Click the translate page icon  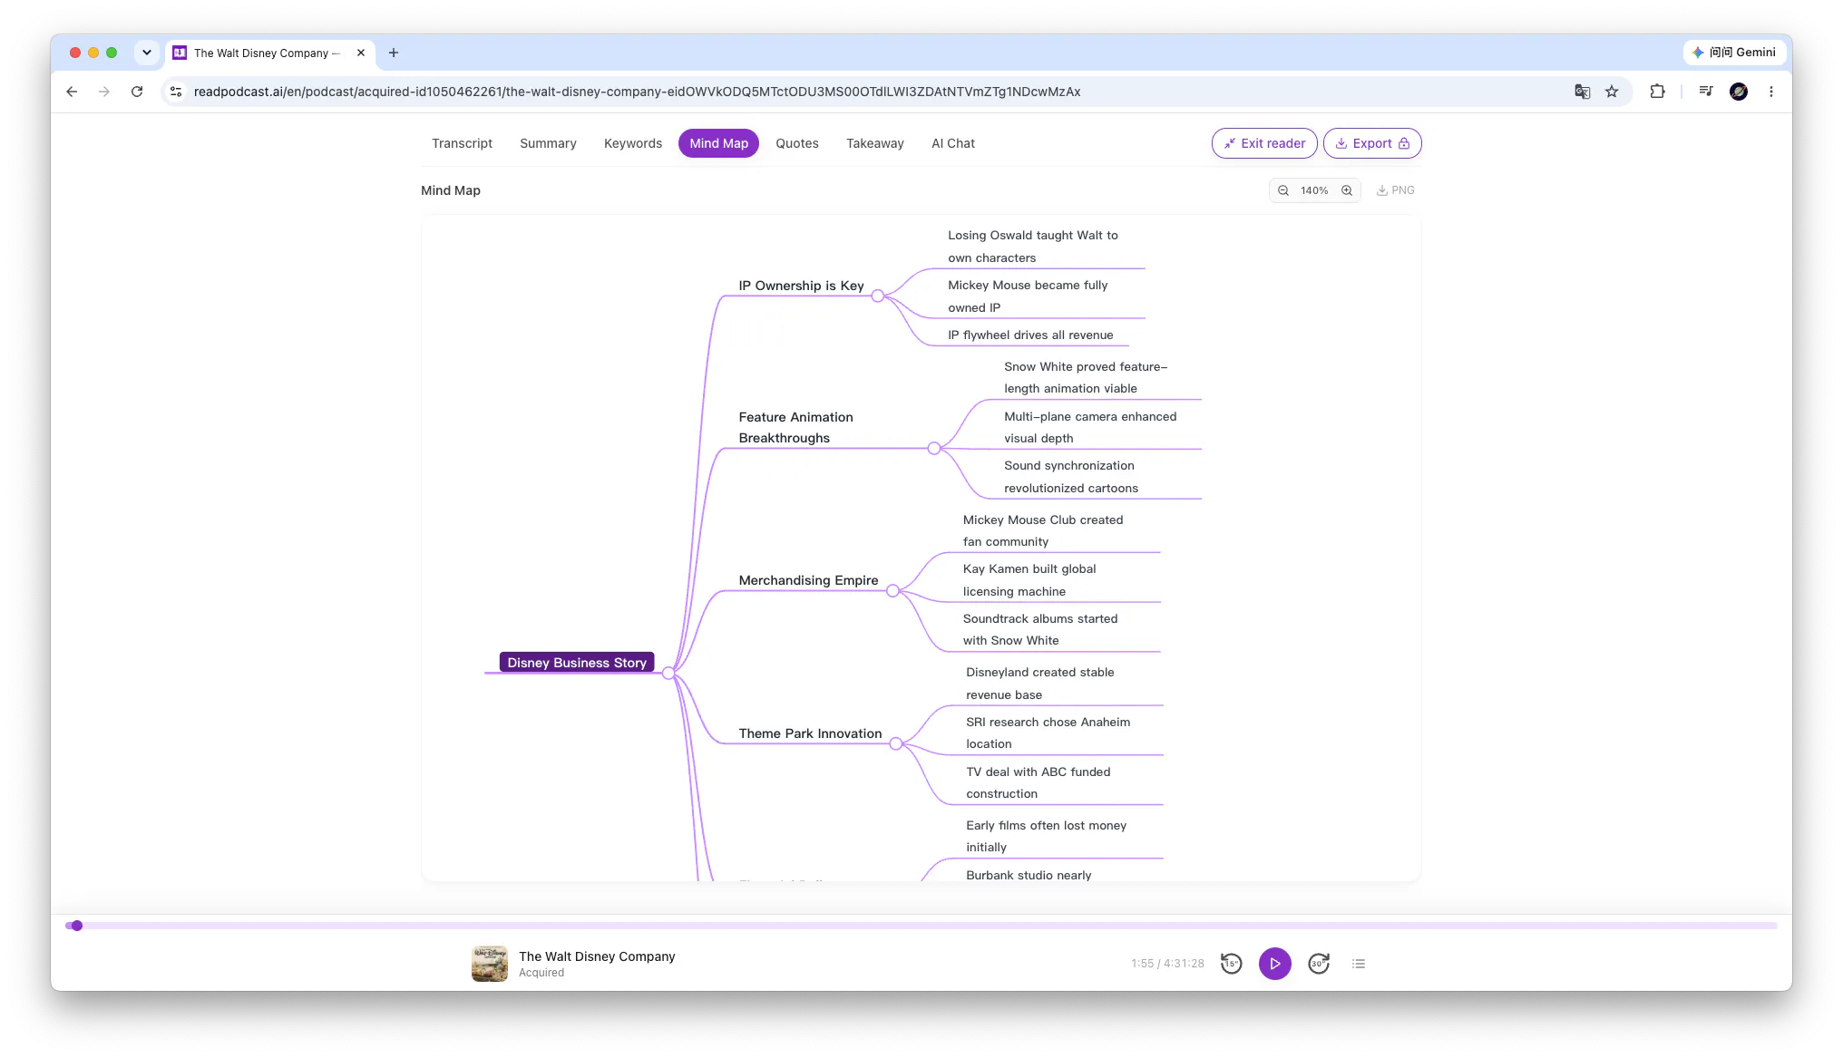[1582, 92]
